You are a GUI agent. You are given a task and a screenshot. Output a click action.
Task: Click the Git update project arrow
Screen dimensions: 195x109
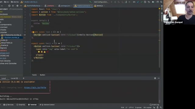click(138, 2)
